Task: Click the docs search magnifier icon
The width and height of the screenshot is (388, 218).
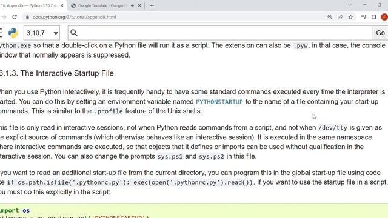Action: (74, 33)
